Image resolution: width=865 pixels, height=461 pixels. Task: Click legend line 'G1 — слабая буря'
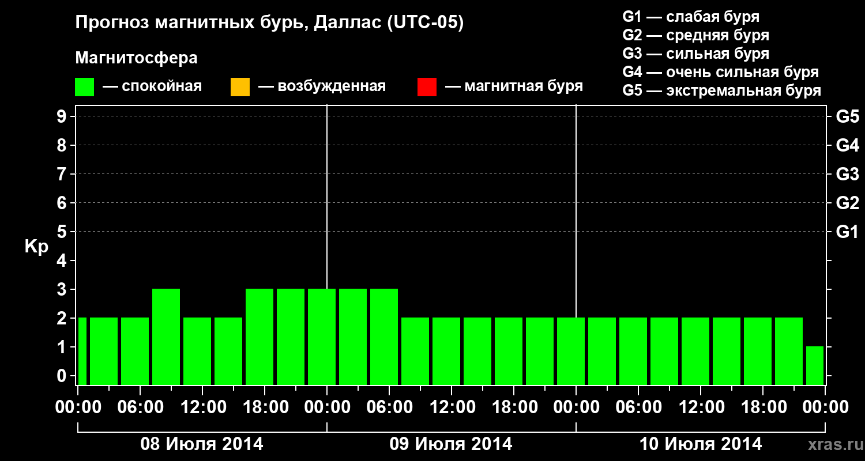click(691, 17)
